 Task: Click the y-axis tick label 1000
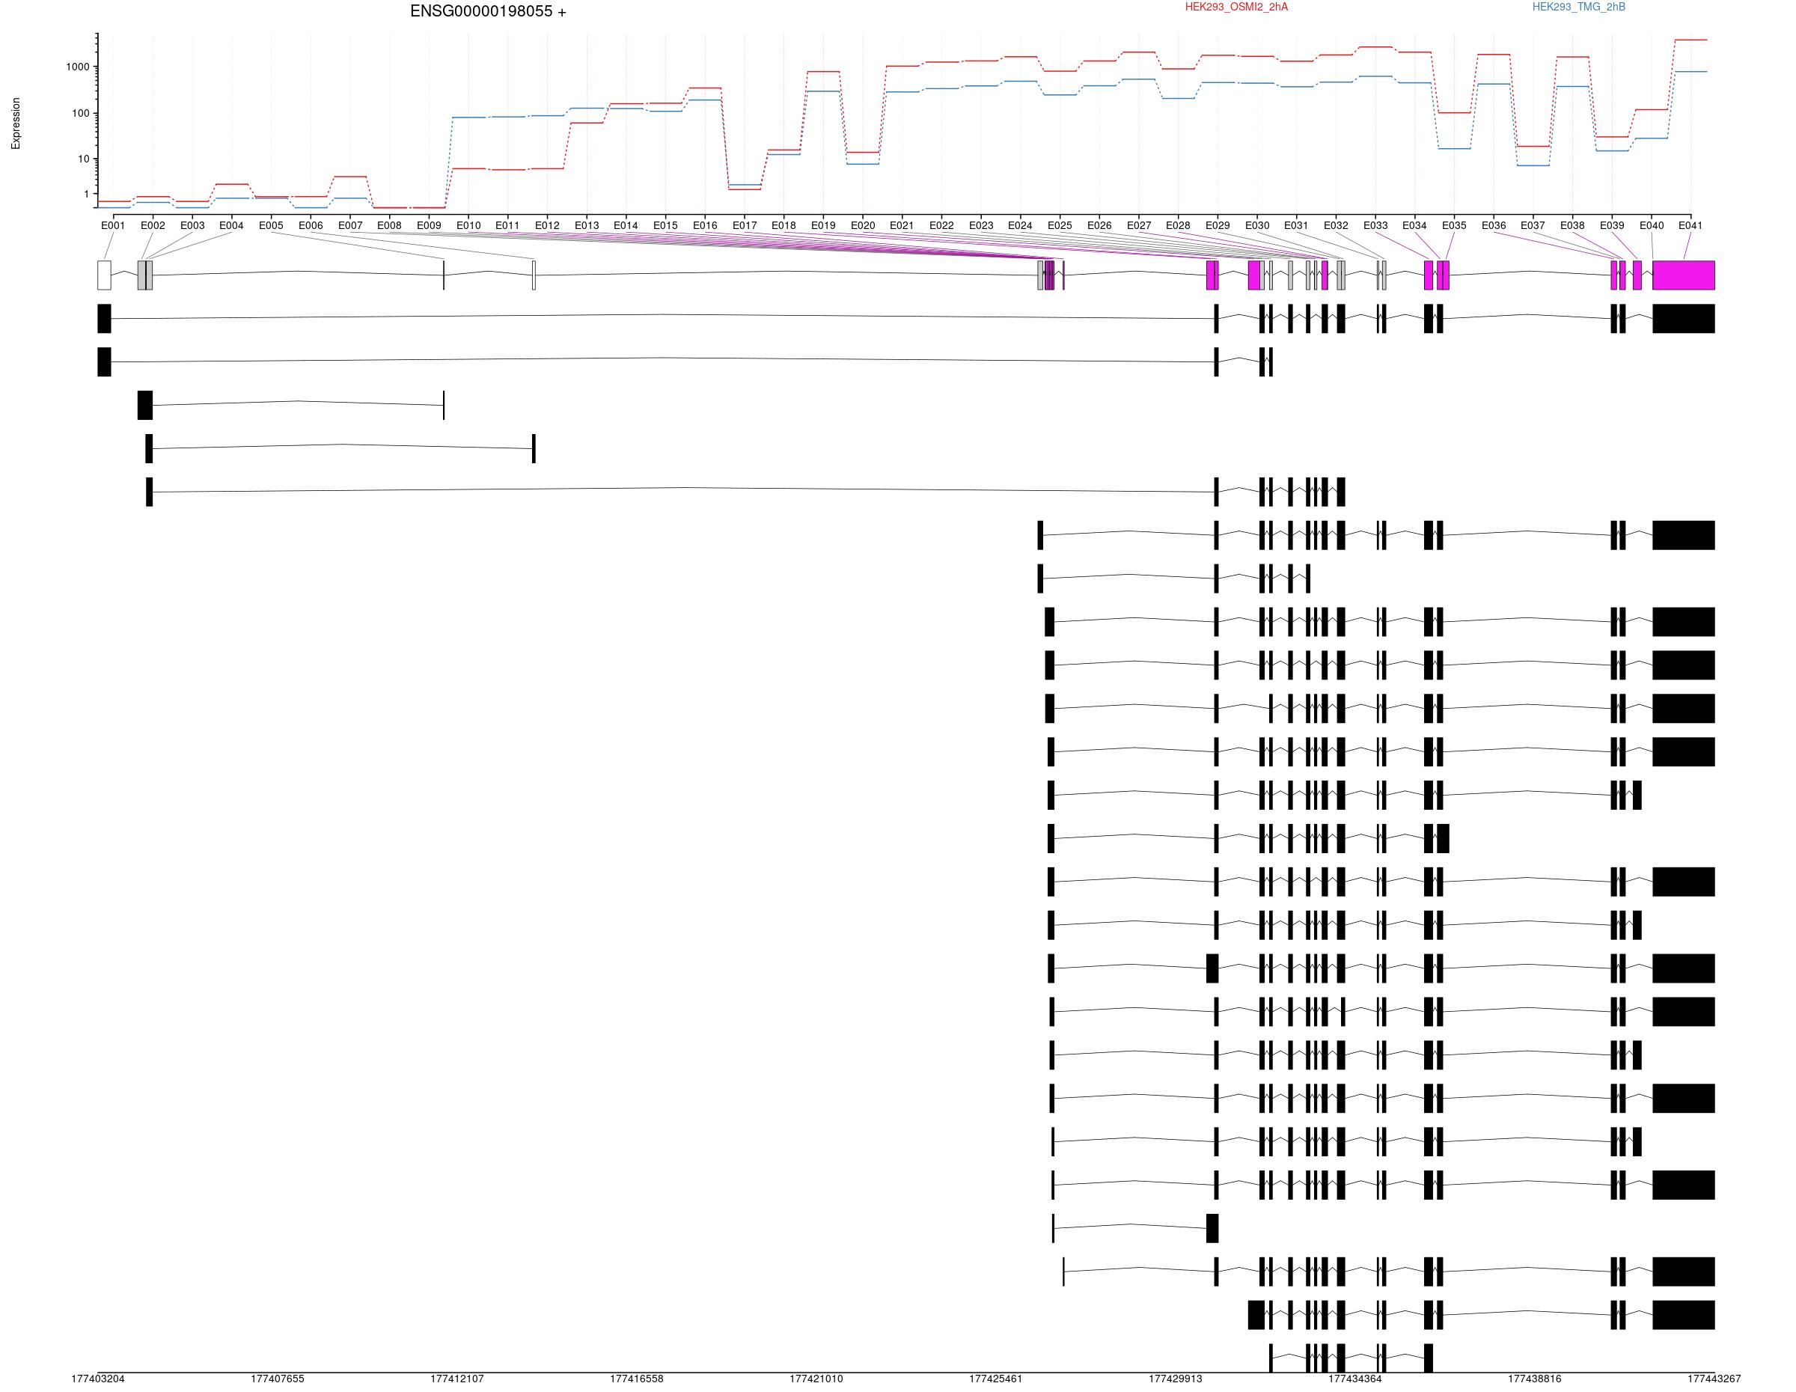point(78,67)
